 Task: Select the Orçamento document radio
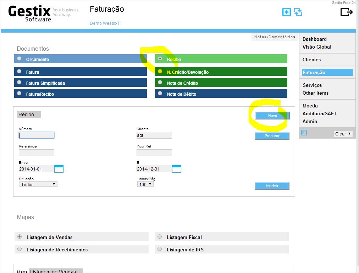pyautogui.click(x=20, y=59)
